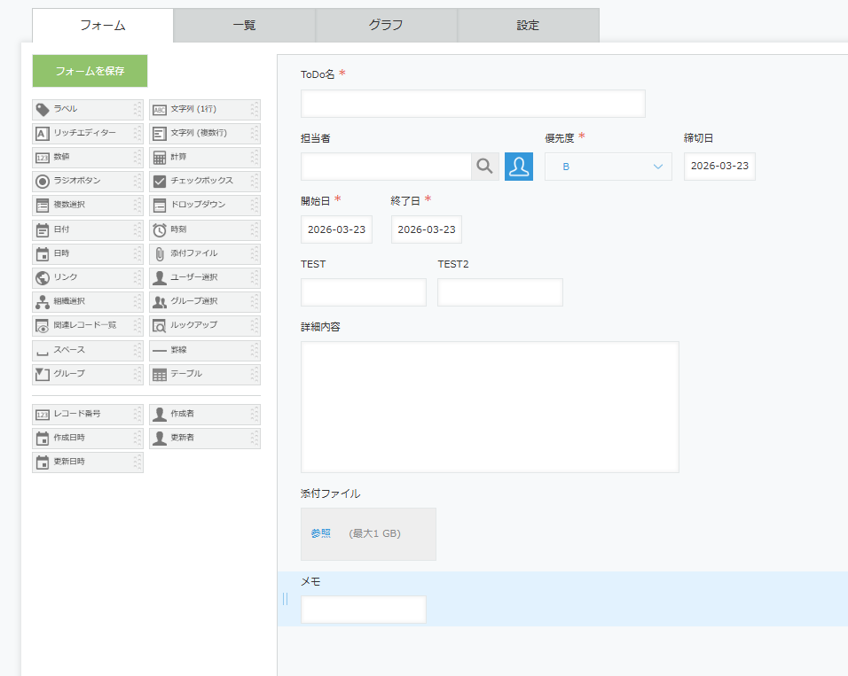Image resolution: width=848 pixels, height=676 pixels.
Task: Click the ルックアップ field icon
Action: click(160, 326)
